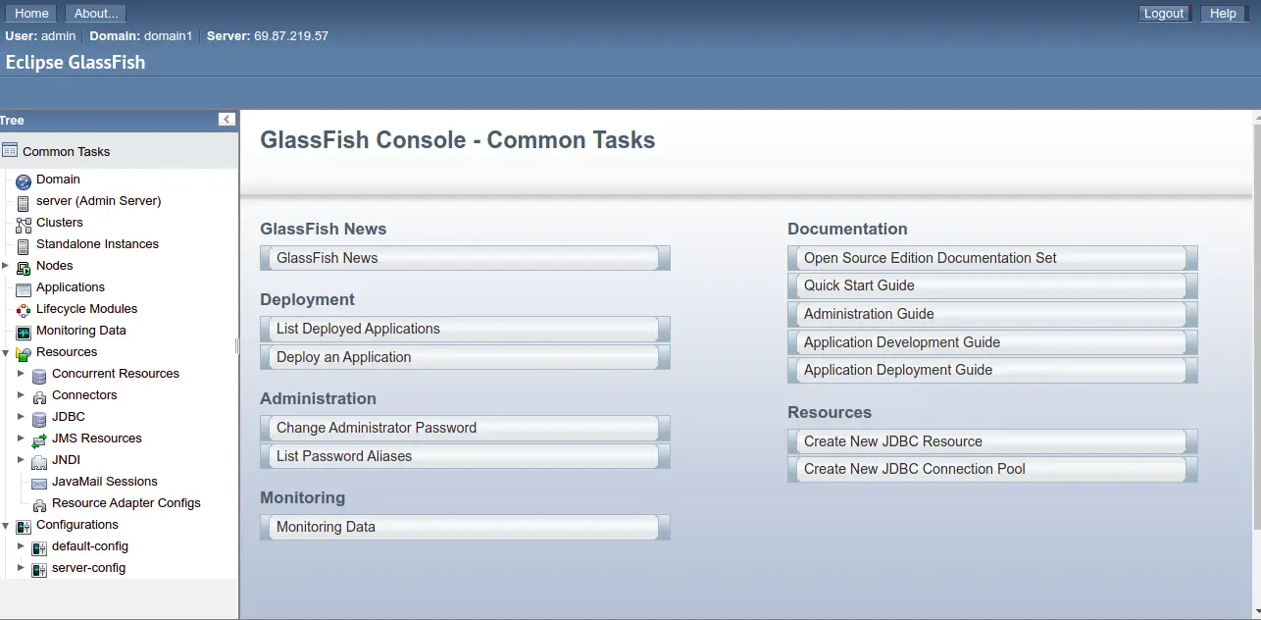Image resolution: width=1261 pixels, height=620 pixels.
Task: Open the Help page
Action: (1223, 13)
